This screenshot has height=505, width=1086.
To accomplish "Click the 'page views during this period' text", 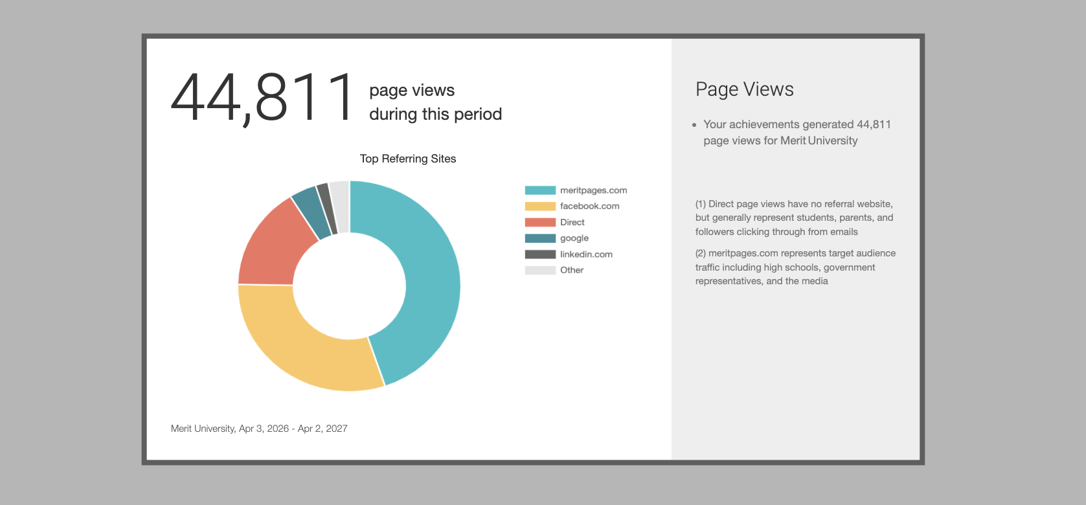I will 435,102.
